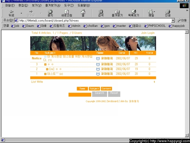The height and width of the screenshot is (143, 190).
Task: Toggle the Subject search option
Action: click(94, 89)
